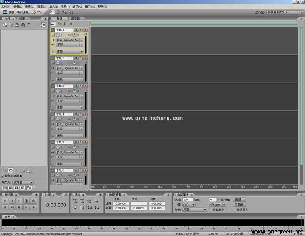Select the Time Selection cursor tool

(58, 12)
